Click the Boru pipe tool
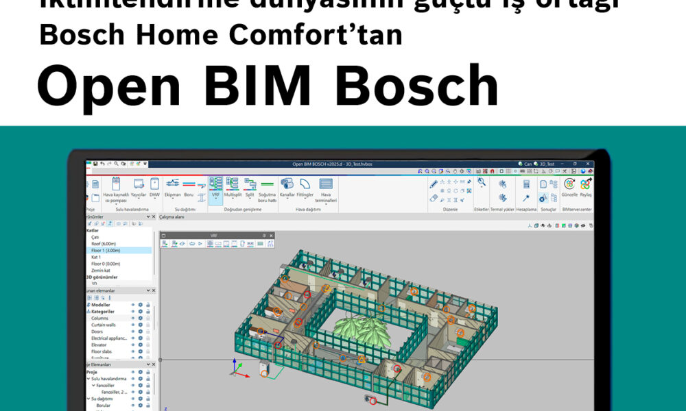 (x=189, y=186)
